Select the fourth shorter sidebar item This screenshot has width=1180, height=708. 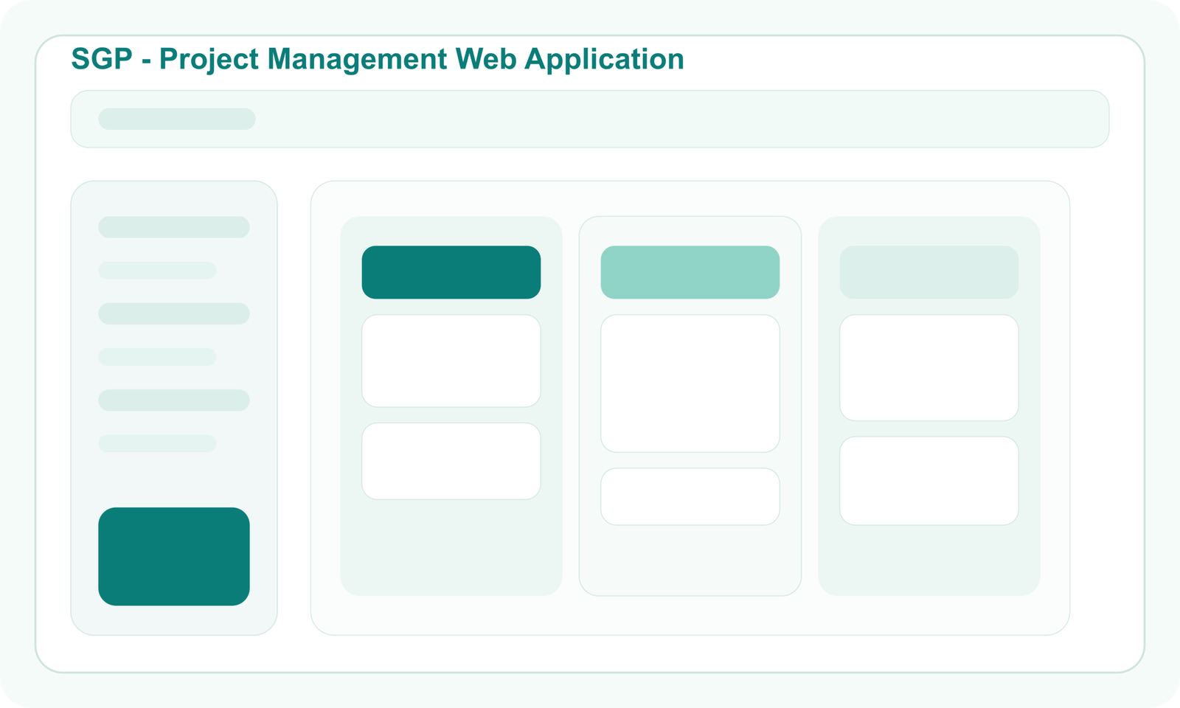[x=157, y=357]
